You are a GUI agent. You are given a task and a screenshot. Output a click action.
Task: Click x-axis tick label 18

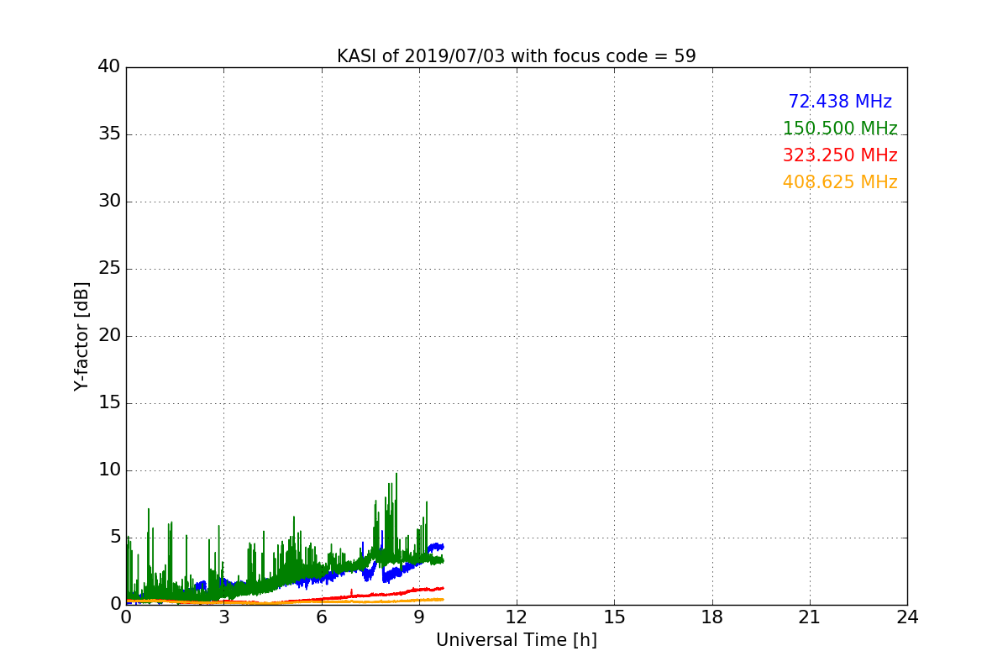click(x=712, y=617)
